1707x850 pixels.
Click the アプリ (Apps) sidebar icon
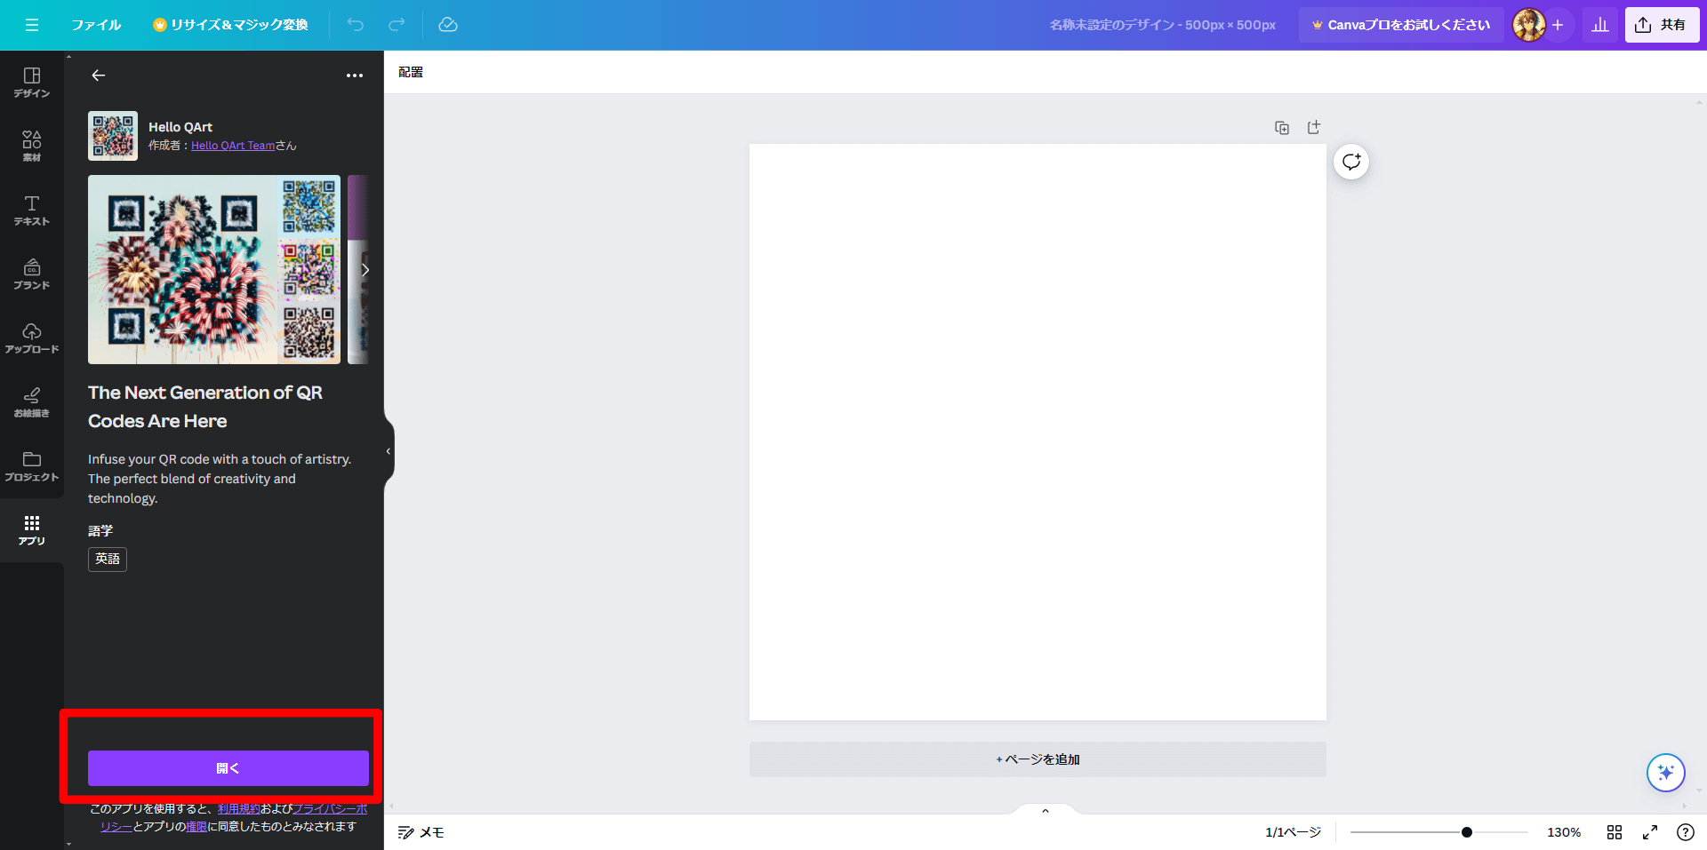pos(31,530)
